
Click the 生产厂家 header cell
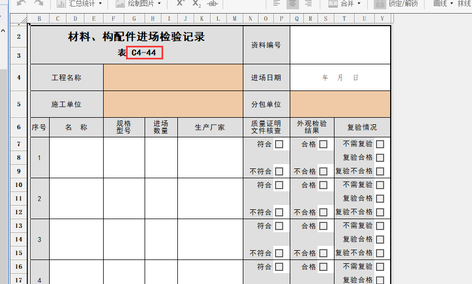210,127
